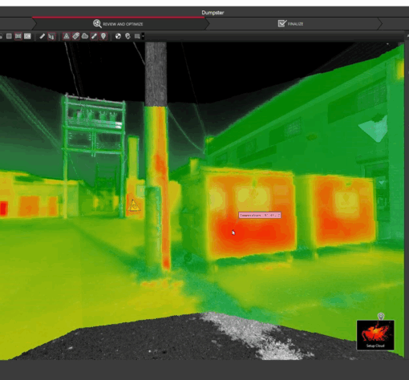Image resolution: width=409 pixels, height=380 pixels.
Task: Toggle the setup location pin icon
Action: (103, 36)
